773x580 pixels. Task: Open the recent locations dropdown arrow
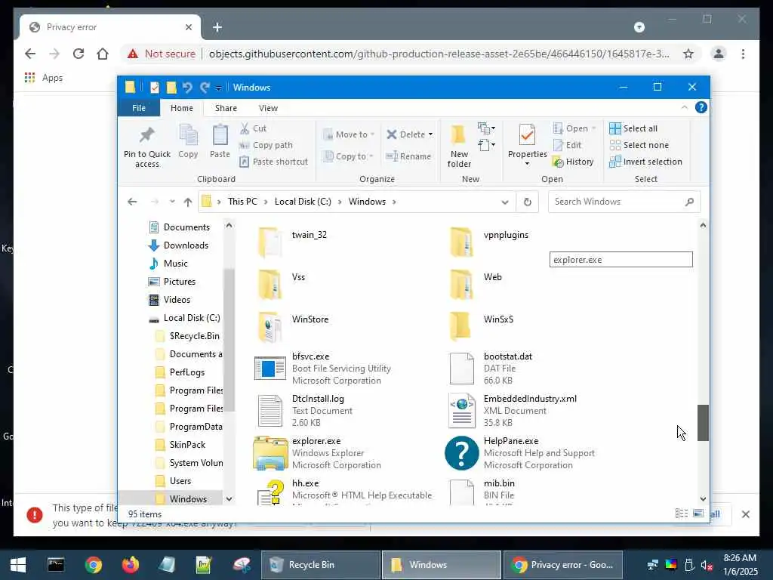tap(172, 202)
